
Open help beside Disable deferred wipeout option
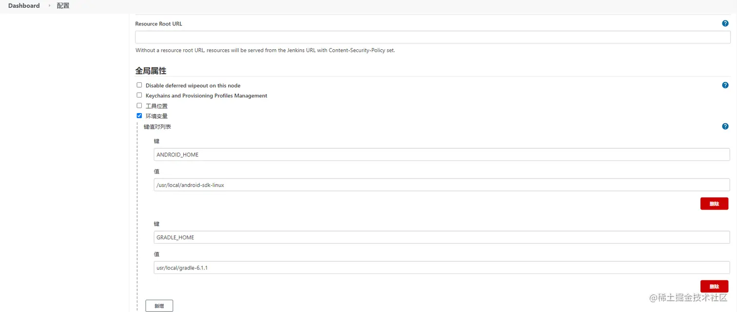click(x=725, y=85)
